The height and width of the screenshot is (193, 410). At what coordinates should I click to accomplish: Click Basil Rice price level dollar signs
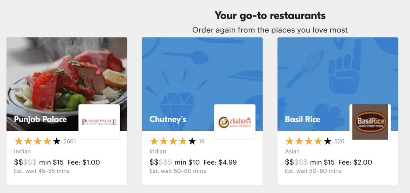296,162
